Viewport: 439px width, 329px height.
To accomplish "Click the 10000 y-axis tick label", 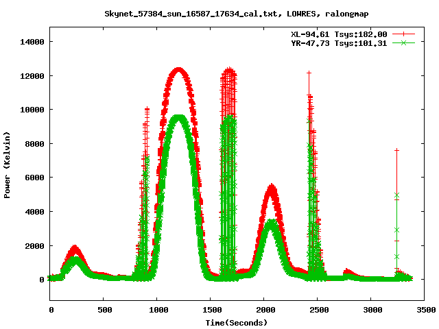I will coord(32,110).
